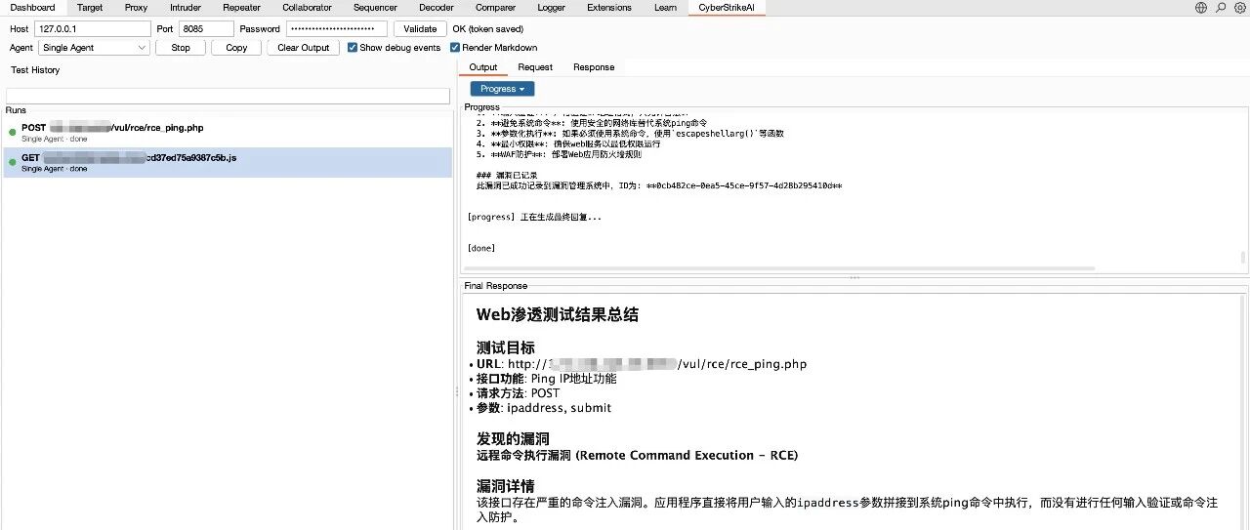
Task: Focus the Password input field
Action: pyautogui.click(x=336, y=29)
